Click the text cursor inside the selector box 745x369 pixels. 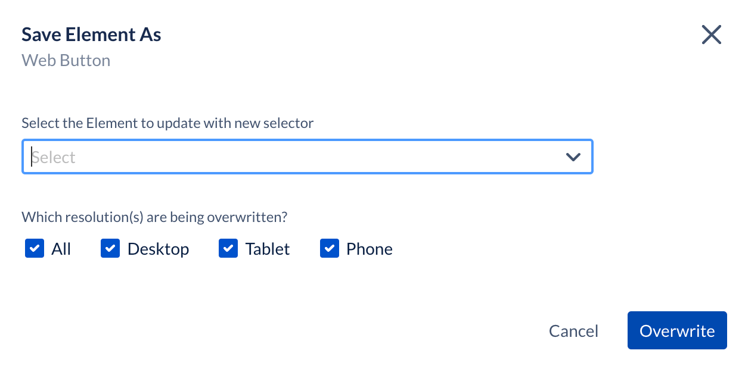pos(32,157)
